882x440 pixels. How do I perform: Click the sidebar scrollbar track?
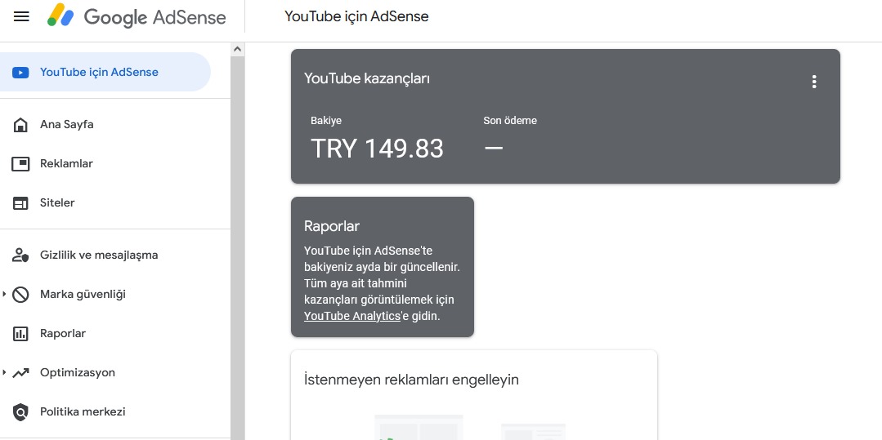point(237,247)
